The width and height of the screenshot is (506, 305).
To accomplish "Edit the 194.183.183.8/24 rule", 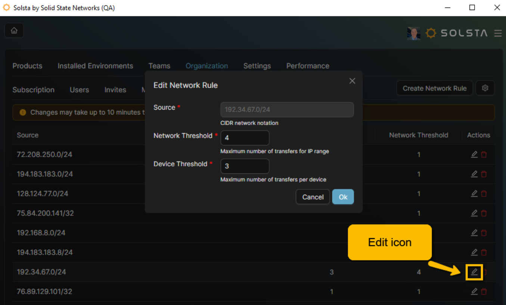I will click(x=474, y=252).
